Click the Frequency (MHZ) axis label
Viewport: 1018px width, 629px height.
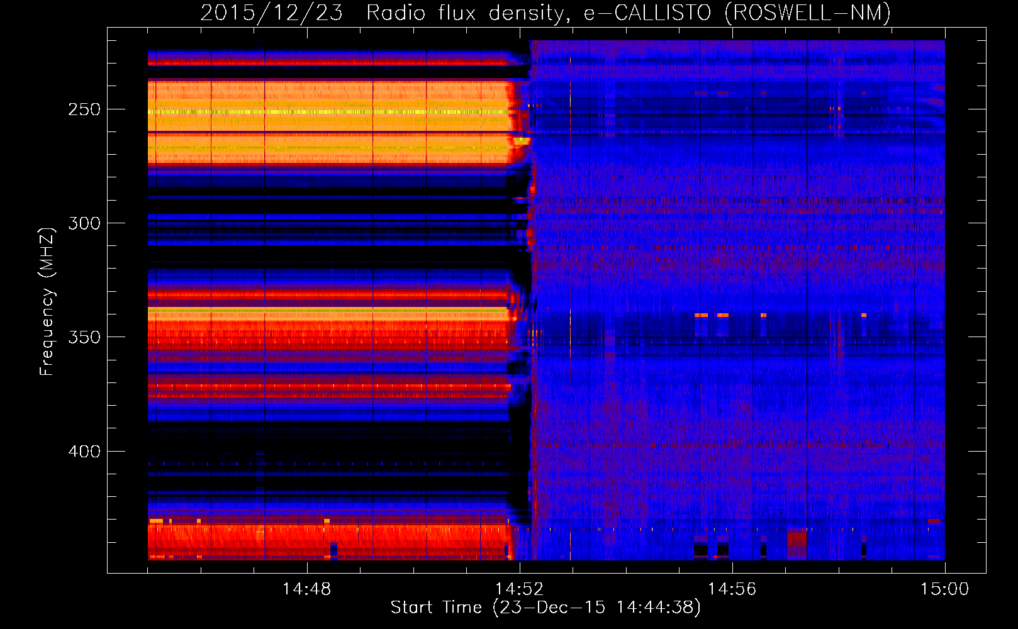pos(47,301)
